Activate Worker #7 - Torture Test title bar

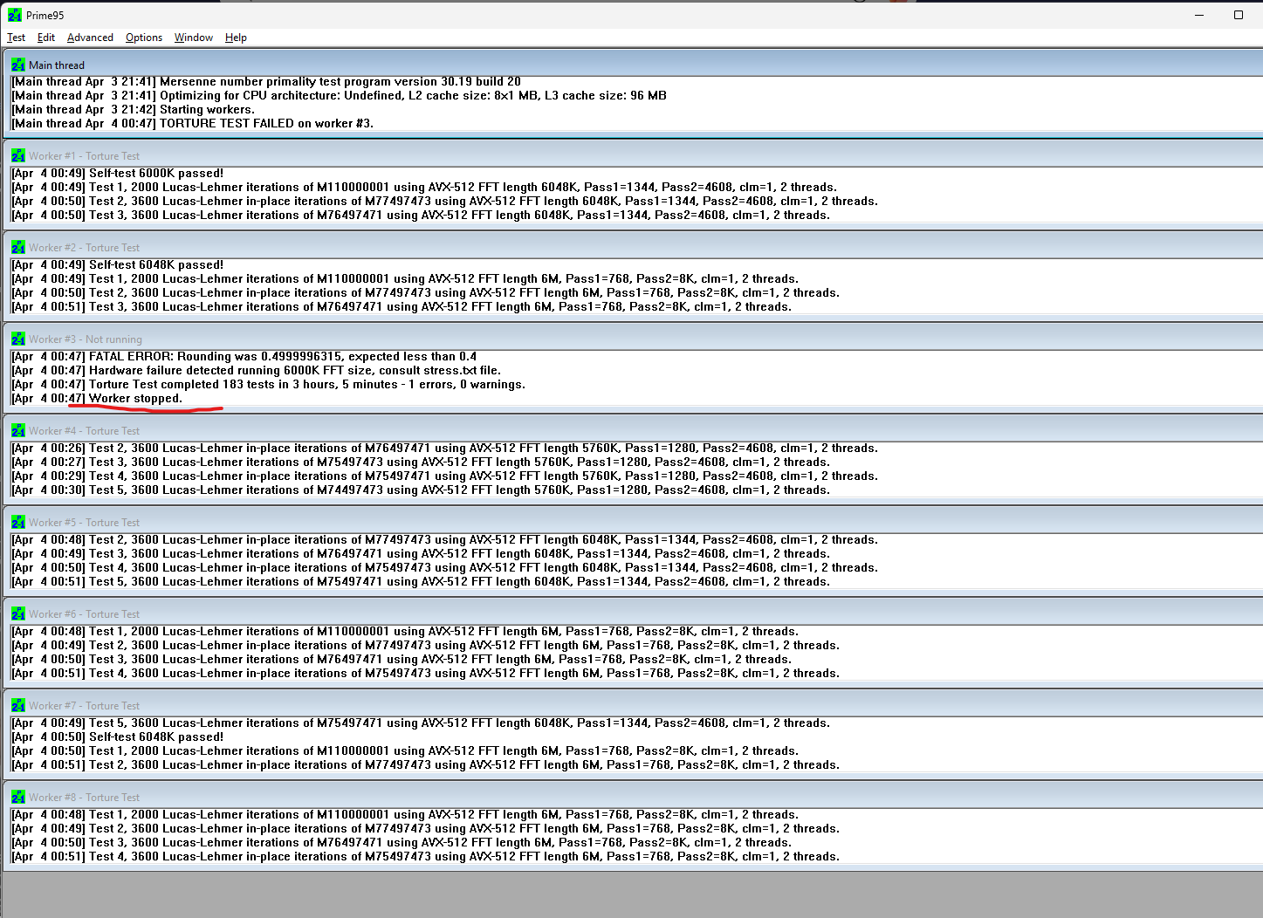click(x=635, y=706)
